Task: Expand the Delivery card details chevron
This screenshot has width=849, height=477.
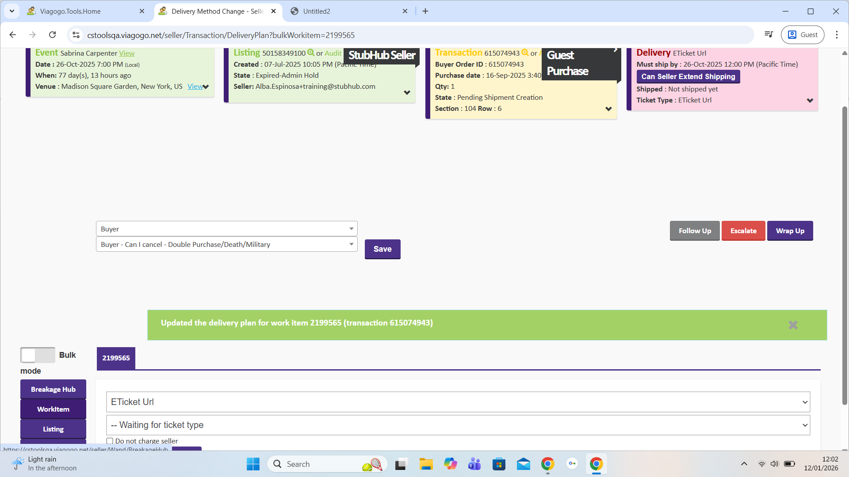Action: [810, 101]
